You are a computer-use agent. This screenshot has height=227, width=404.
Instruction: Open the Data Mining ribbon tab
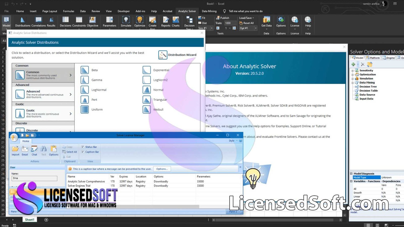[x=209, y=11]
